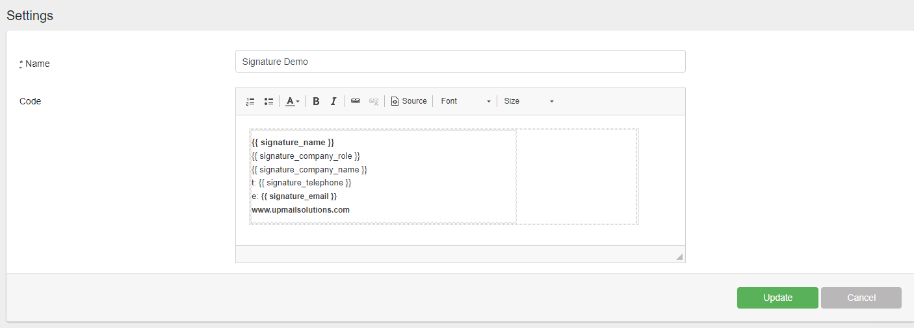Switch to Source code view
The height and width of the screenshot is (328, 914).
pos(409,101)
